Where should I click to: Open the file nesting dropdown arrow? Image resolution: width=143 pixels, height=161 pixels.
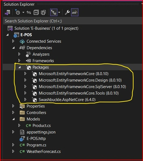59,12
